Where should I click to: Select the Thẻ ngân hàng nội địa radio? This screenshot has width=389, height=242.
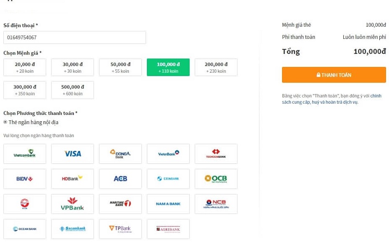(x=5, y=122)
